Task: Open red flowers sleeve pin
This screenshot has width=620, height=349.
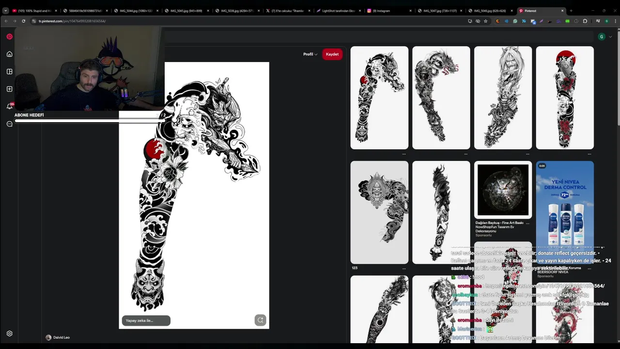Action: click(565, 97)
